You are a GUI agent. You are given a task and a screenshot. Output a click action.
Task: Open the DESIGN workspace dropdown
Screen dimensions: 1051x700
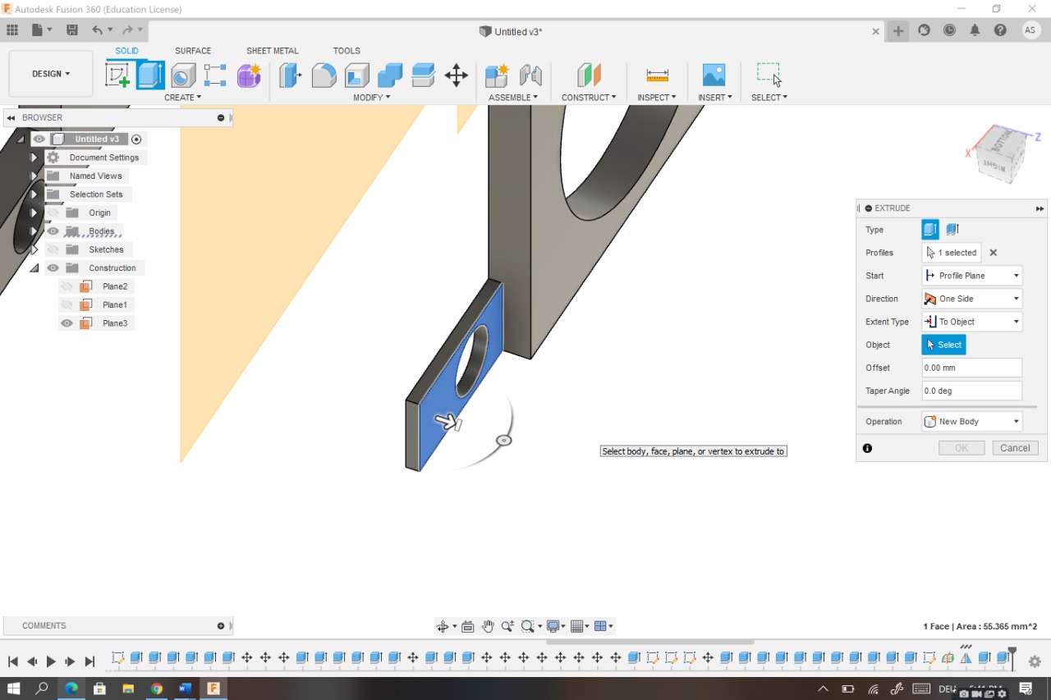[51, 74]
